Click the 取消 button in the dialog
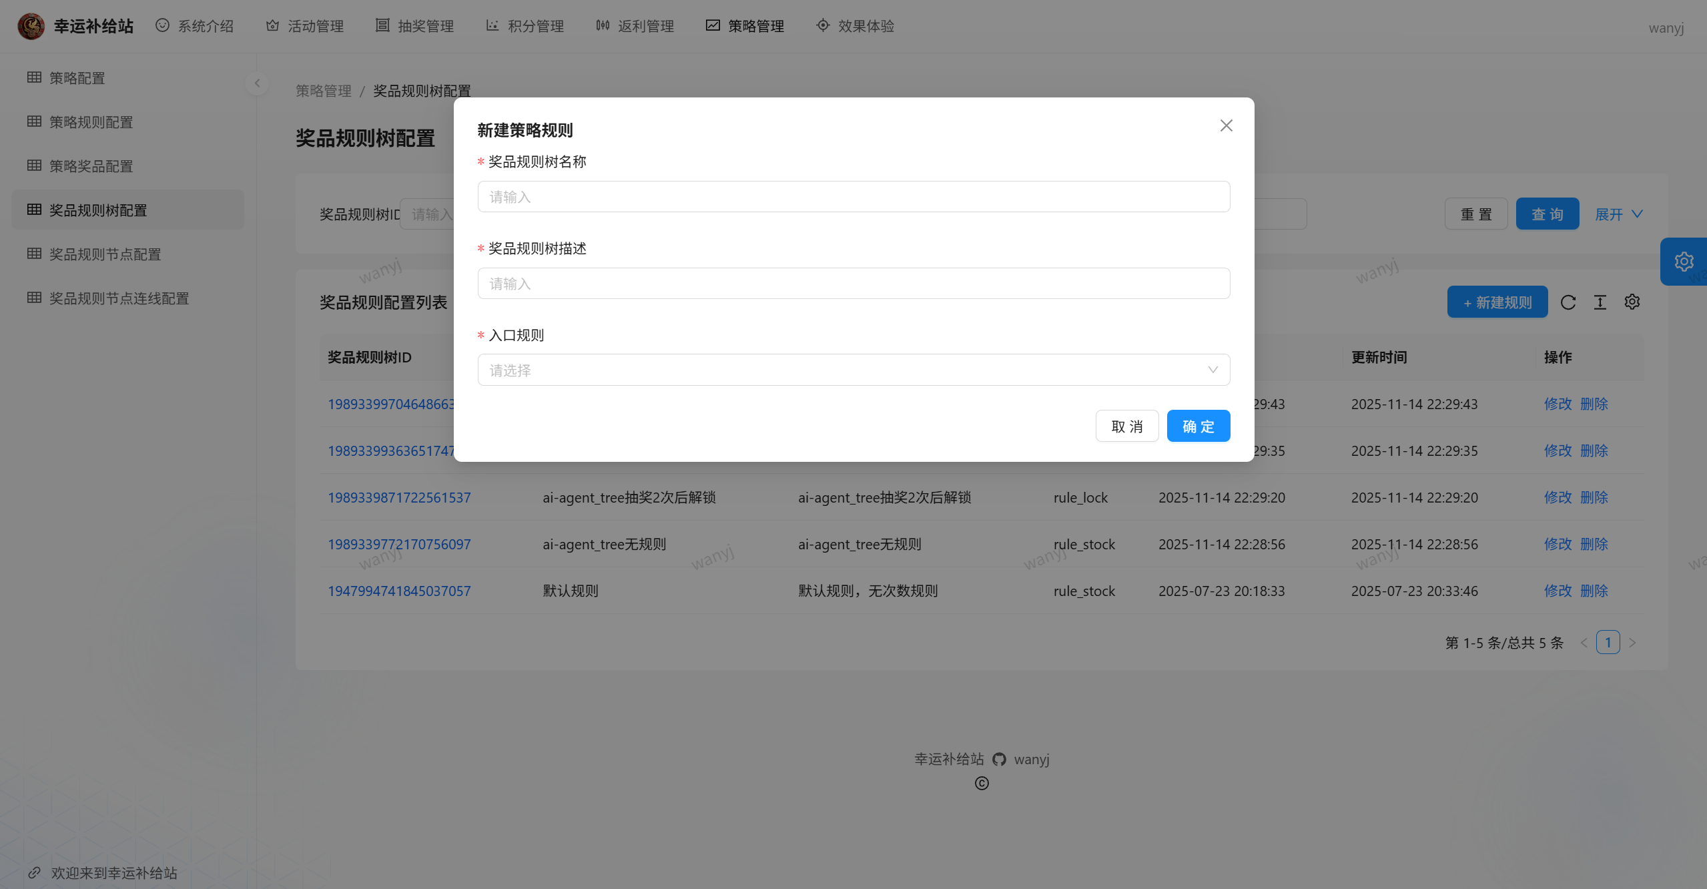The width and height of the screenshot is (1707, 889). 1126,426
